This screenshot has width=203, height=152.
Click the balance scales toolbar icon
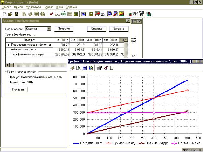103,14
